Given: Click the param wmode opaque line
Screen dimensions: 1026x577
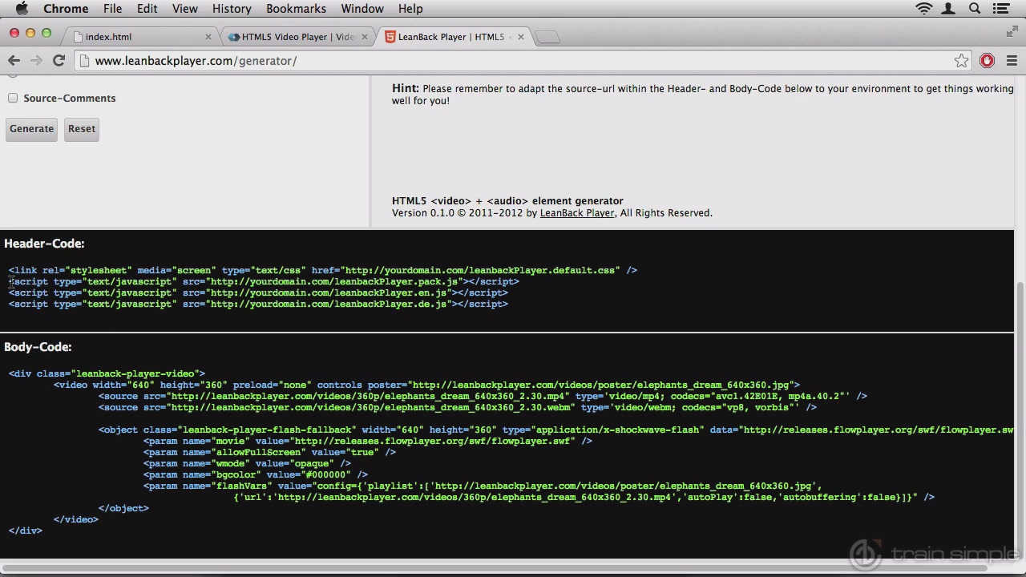Looking at the screenshot, I should (247, 463).
